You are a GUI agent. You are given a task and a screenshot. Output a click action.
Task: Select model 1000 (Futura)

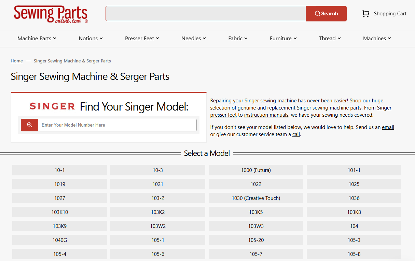point(256,170)
